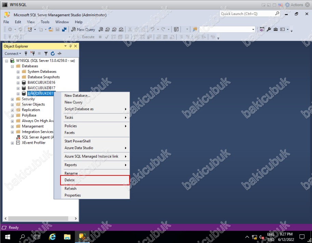Open the find combo box dropdown in toolbar
This screenshot has width=312, height=243.
253,29
